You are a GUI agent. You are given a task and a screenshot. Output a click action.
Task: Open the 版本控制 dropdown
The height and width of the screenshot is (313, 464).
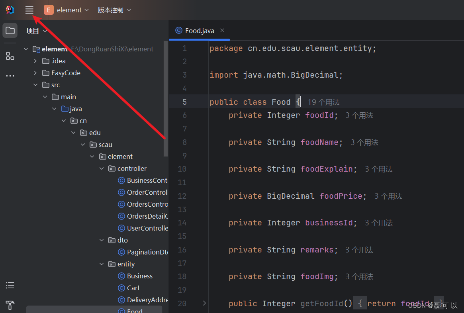pyautogui.click(x=114, y=10)
